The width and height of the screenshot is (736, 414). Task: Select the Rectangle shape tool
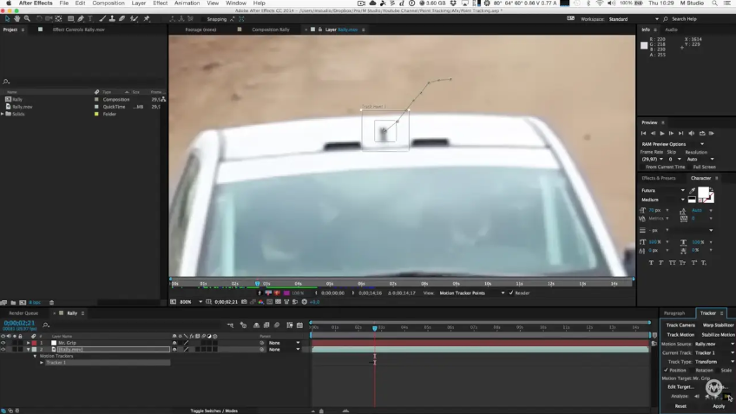[70, 19]
